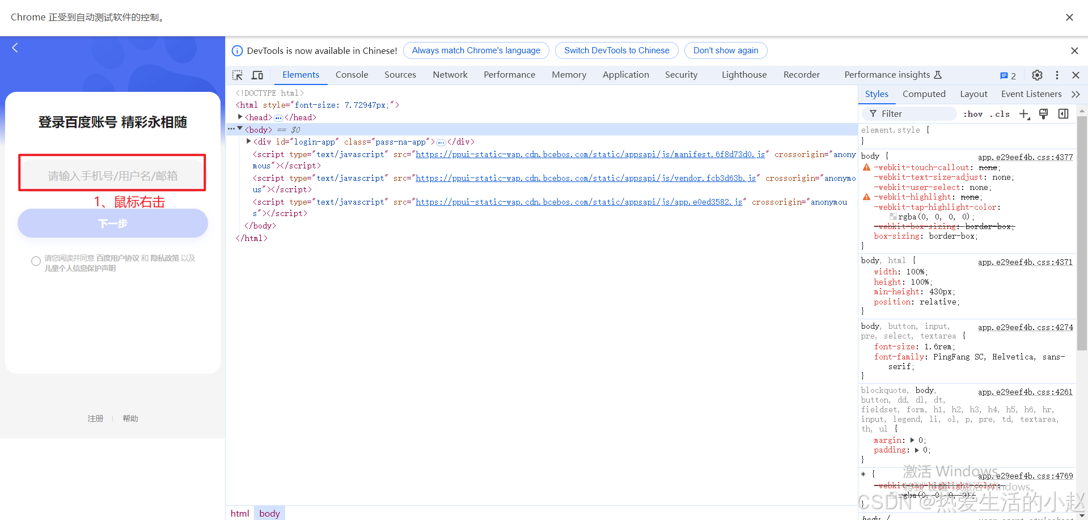
Task: Expand the div#login-app node
Action: point(249,141)
